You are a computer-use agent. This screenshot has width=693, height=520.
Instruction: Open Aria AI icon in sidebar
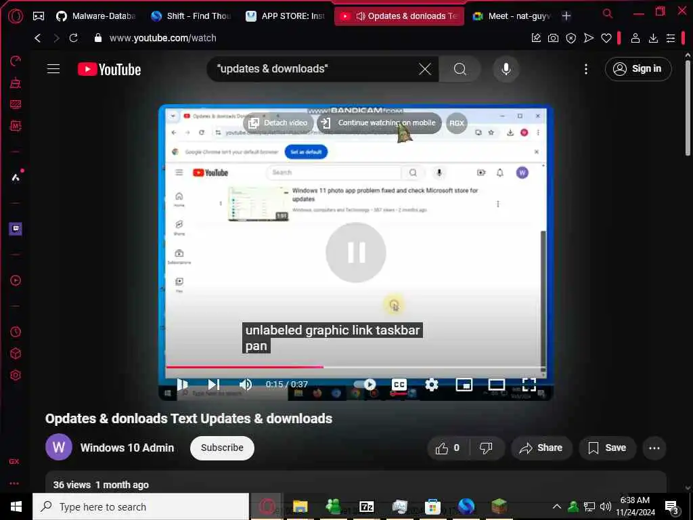pos(16,177)
